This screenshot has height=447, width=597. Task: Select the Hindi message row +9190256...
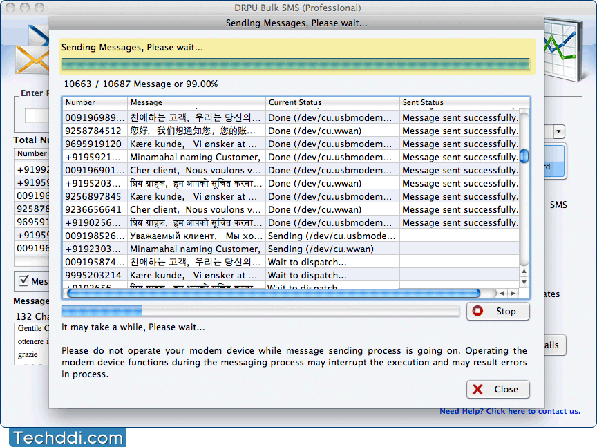(x=291, y=222)
